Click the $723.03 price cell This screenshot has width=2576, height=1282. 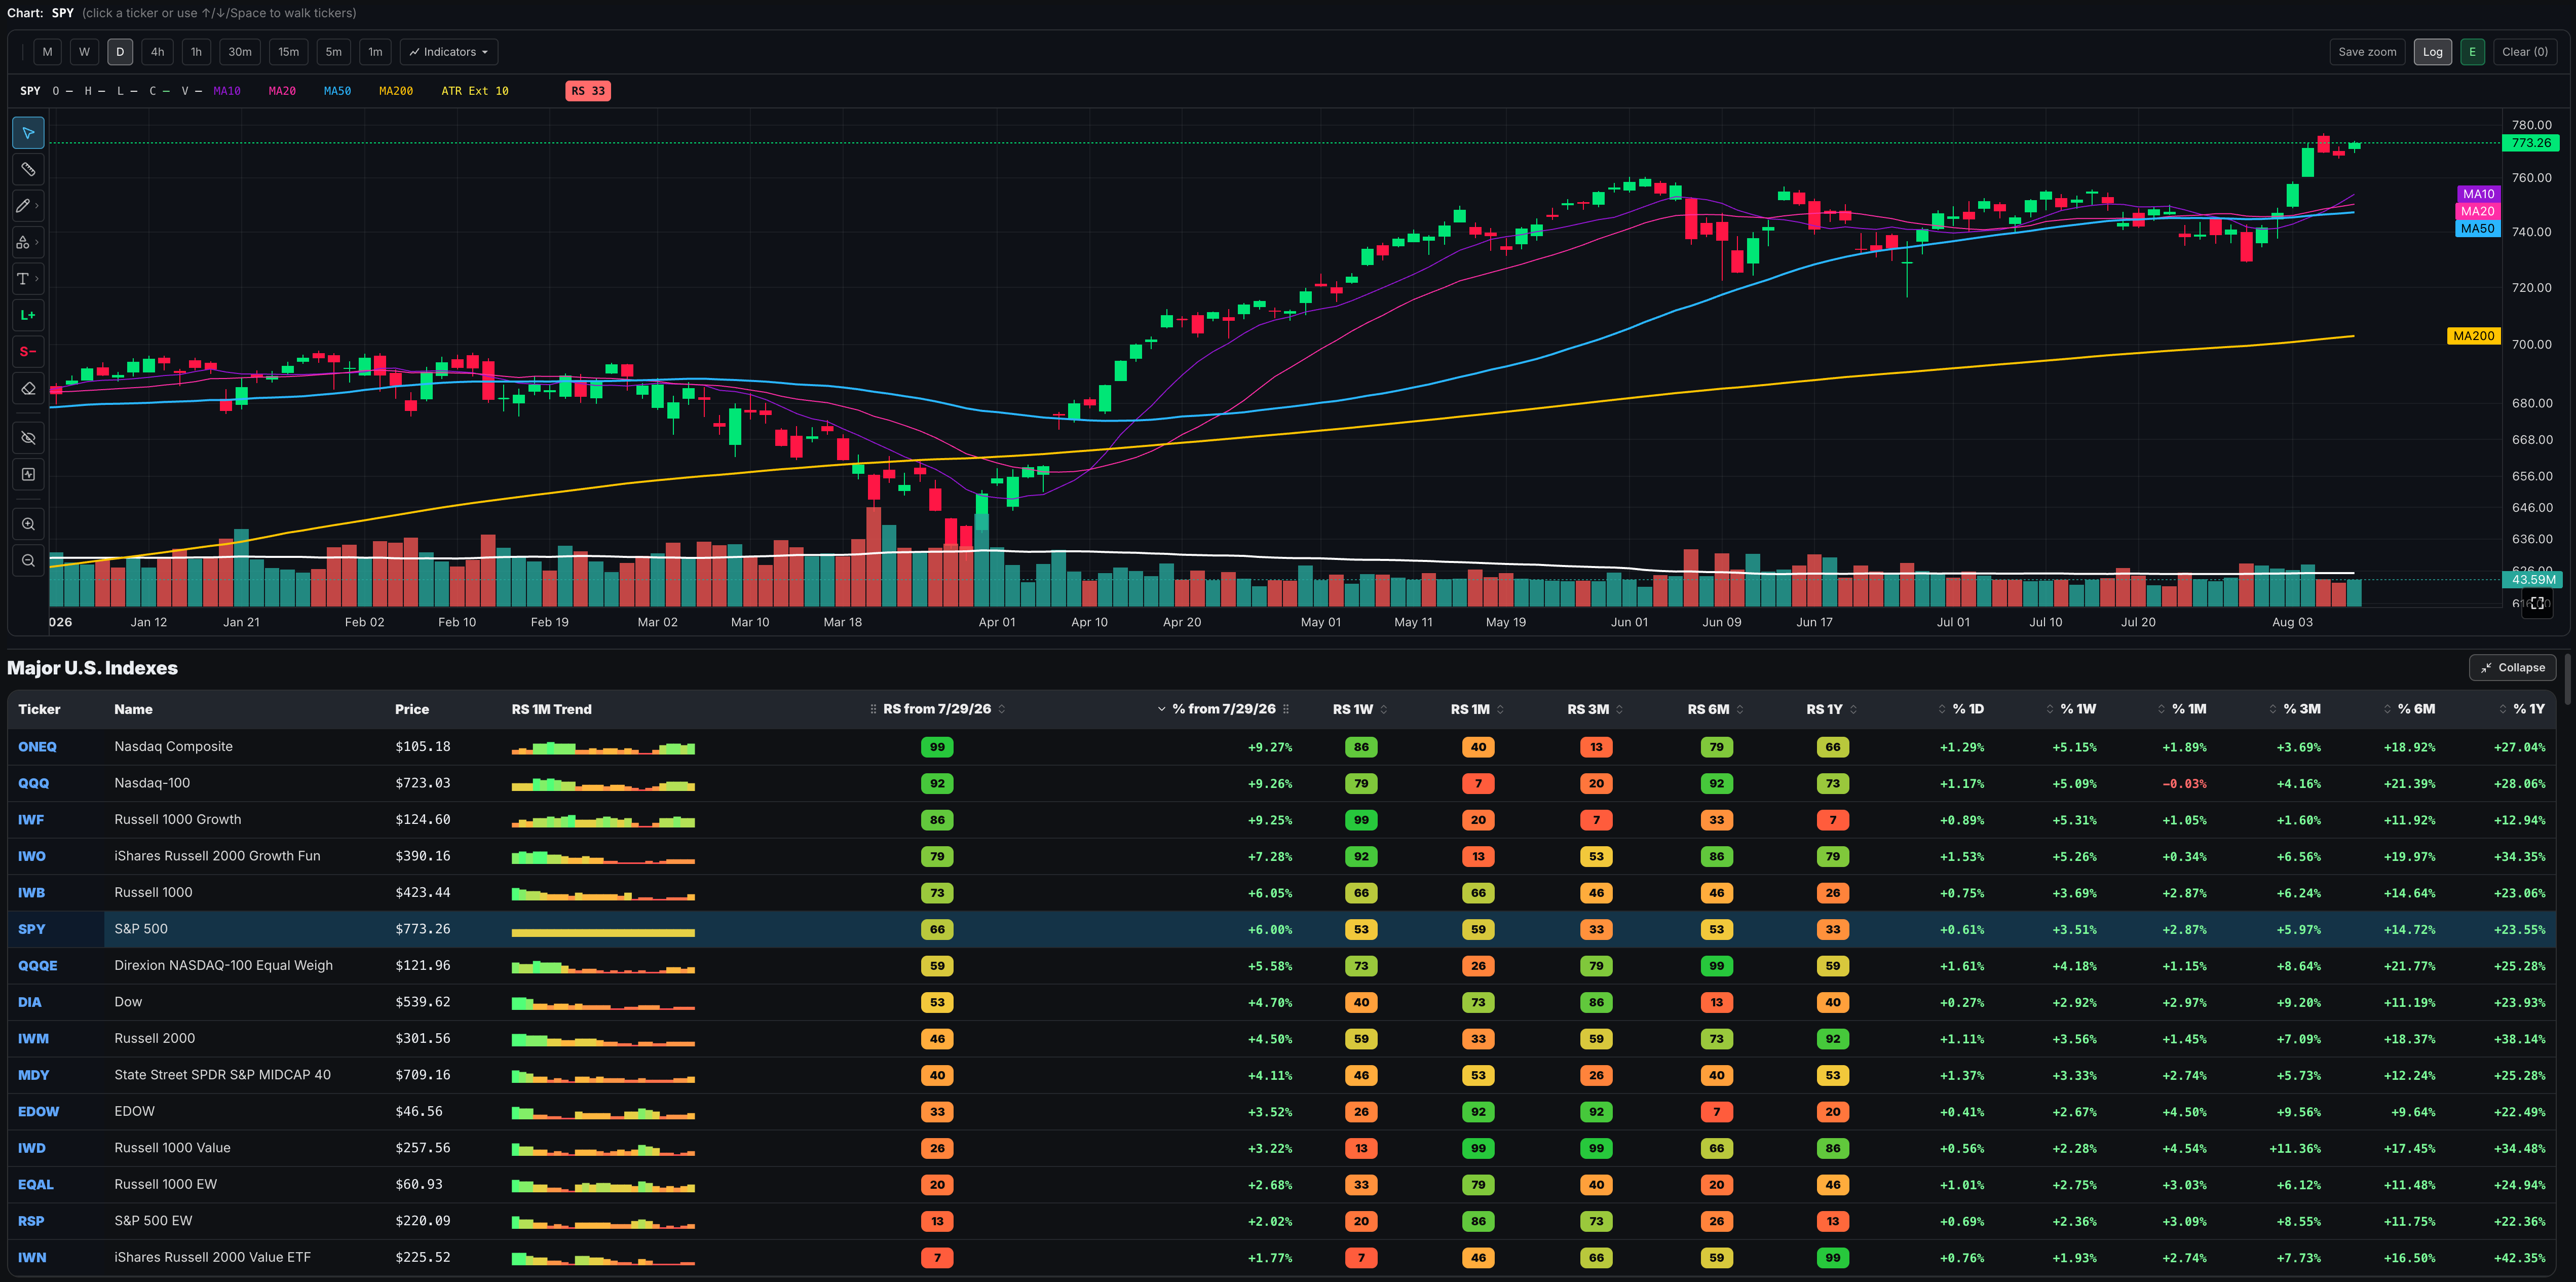coord(422,783)
